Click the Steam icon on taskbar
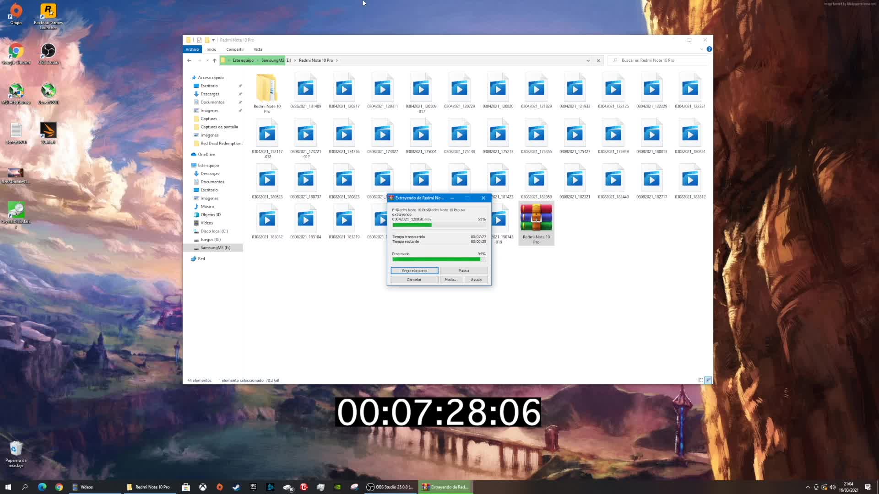 [x=236, y=487]
